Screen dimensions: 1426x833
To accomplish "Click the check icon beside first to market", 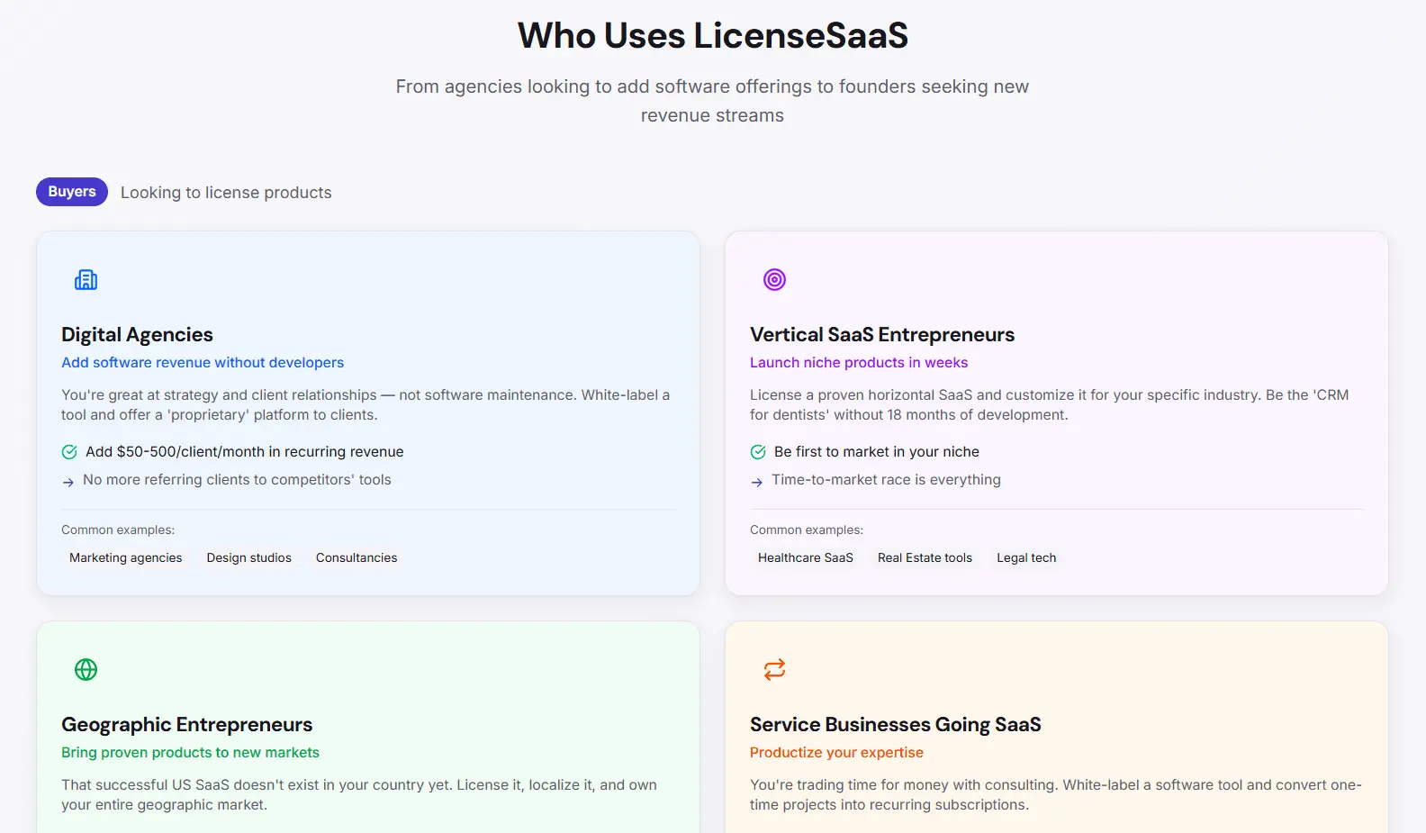I will tap(758, 452).
